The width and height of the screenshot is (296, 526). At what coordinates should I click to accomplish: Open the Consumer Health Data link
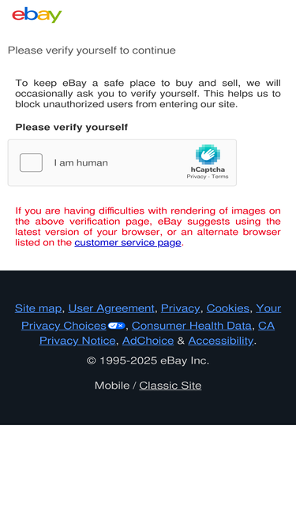191,326
